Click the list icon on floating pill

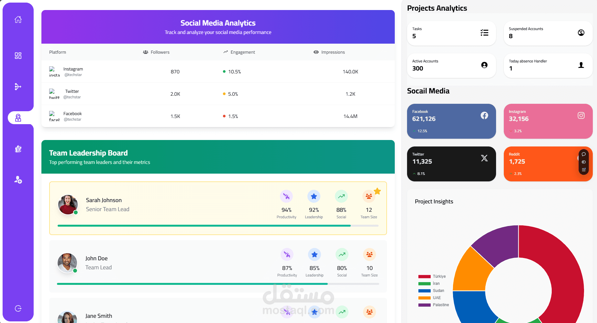pyautogui.click(x=584, y=170)
